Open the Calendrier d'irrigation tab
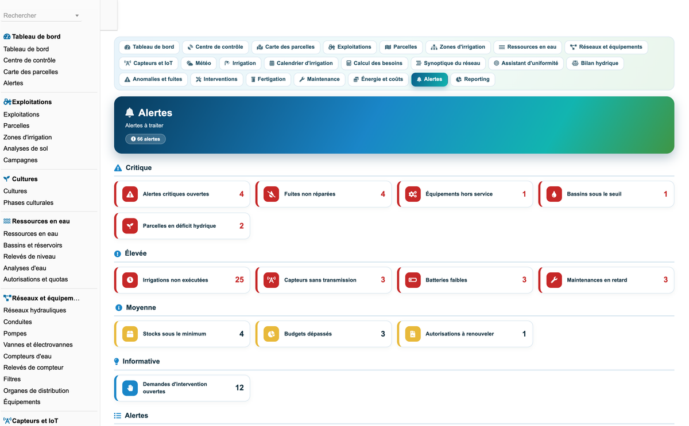This screenshot has width=689, height=426. click(300, 63)
